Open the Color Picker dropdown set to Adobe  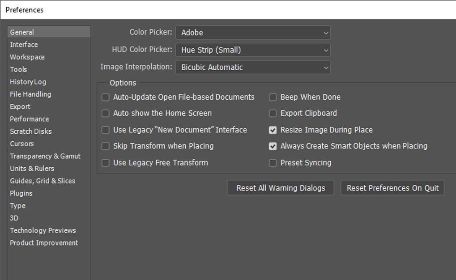253,33
